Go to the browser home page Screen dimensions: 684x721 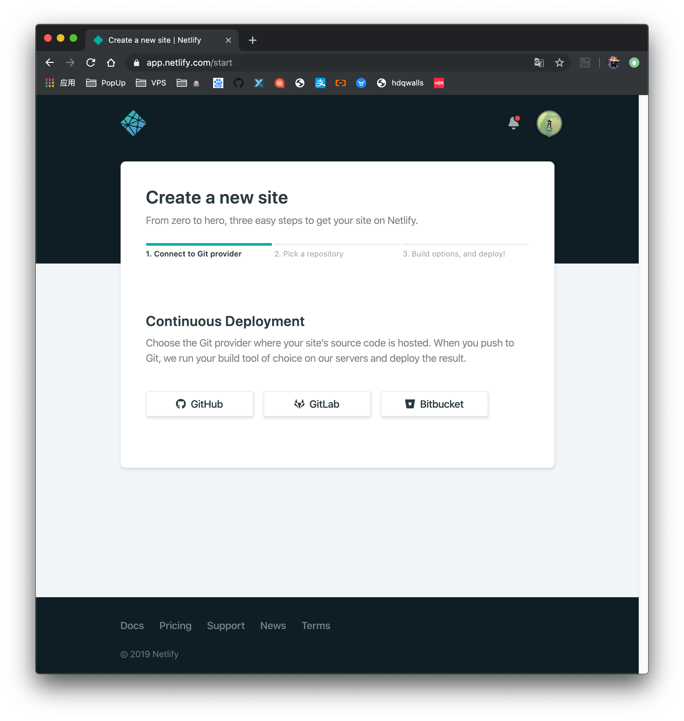coord(111,63)
